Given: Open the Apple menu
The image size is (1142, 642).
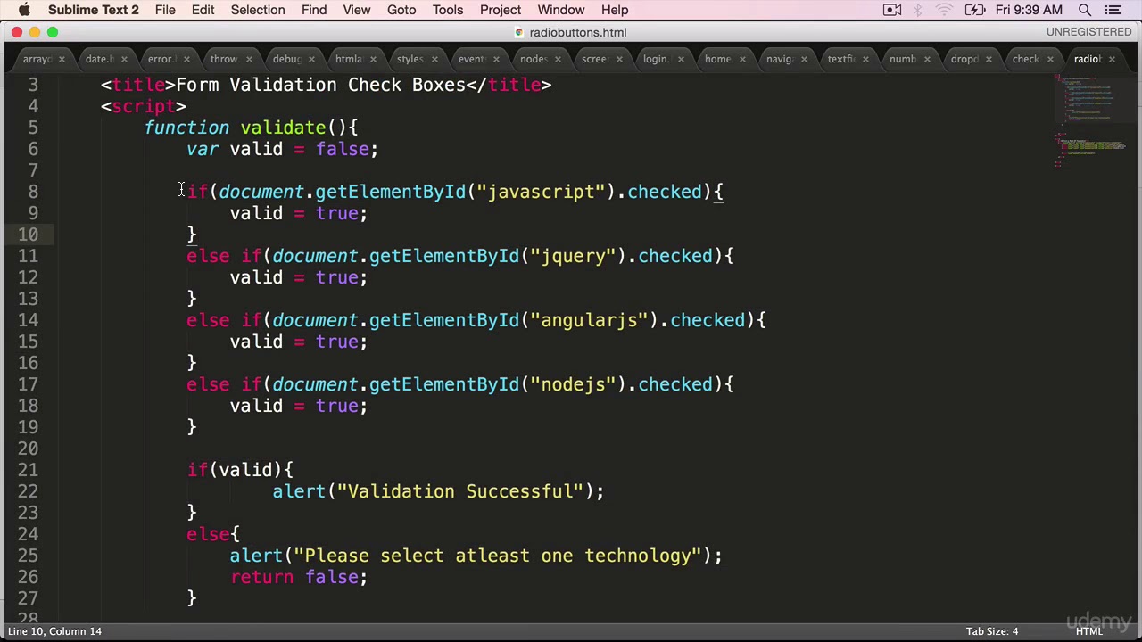Looking at the screenshot, I should pos(24,10).
